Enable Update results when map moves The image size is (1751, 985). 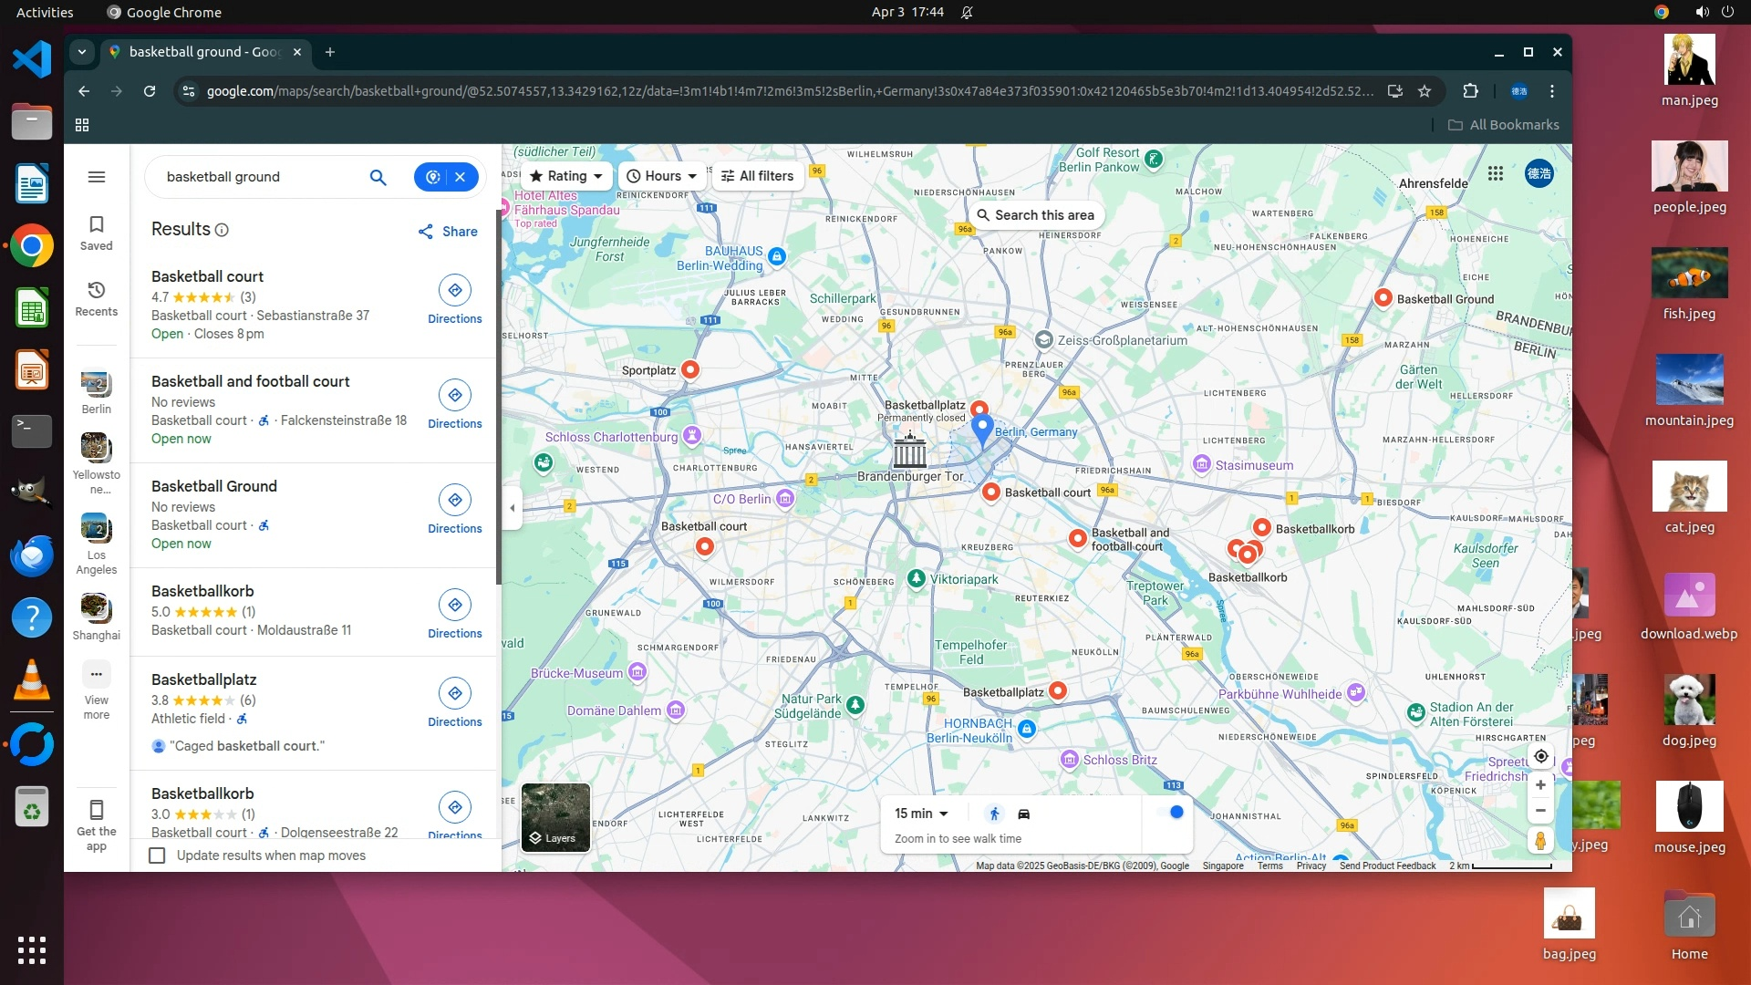click(158, 855)
